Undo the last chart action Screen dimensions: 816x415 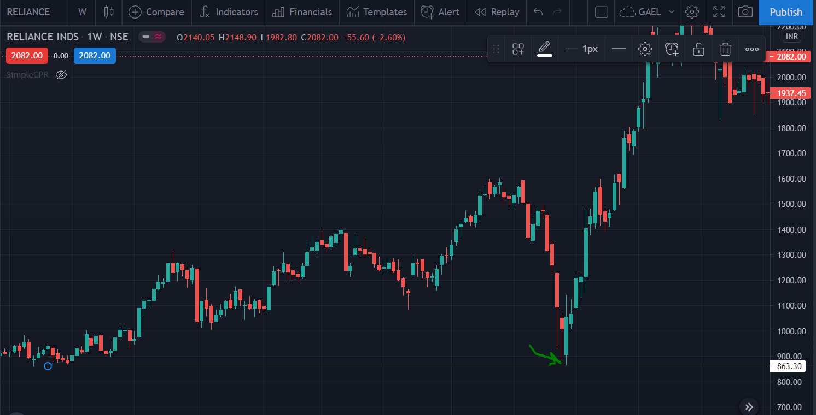click(538, 11)
